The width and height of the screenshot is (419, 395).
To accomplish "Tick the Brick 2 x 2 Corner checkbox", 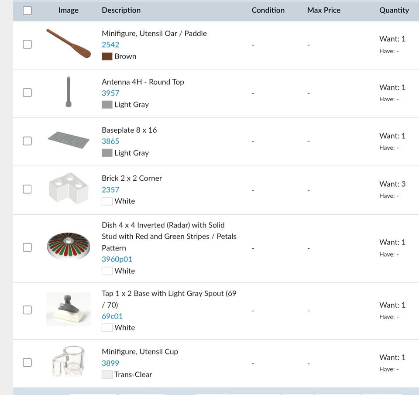I will 27,189.
